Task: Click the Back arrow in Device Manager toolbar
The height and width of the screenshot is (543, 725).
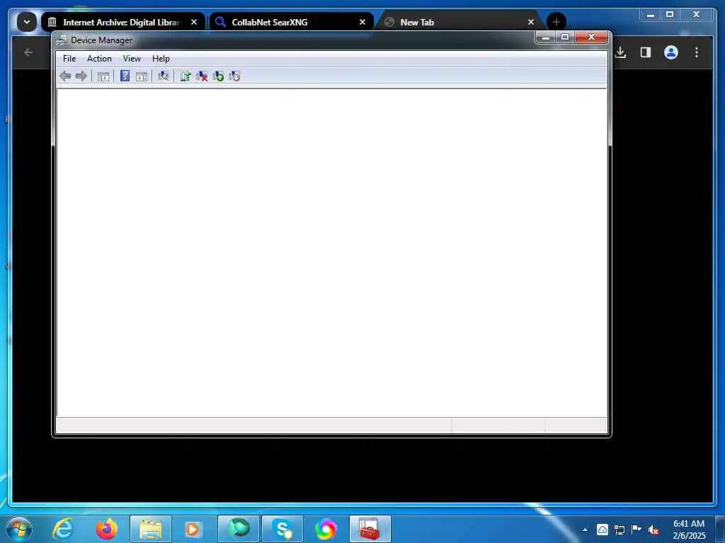Action: (x=65, y=76)
